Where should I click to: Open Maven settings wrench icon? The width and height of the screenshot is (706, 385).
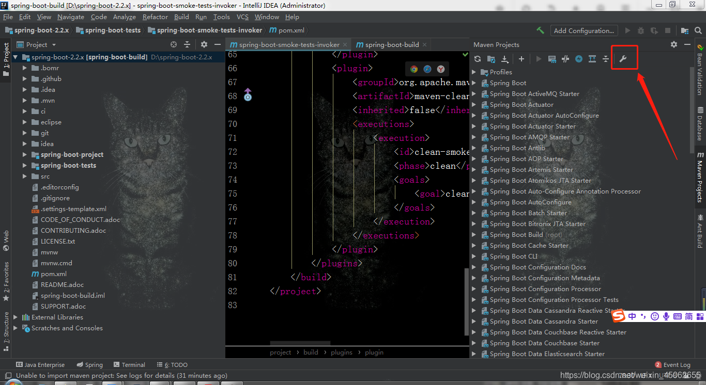[622, 59]
